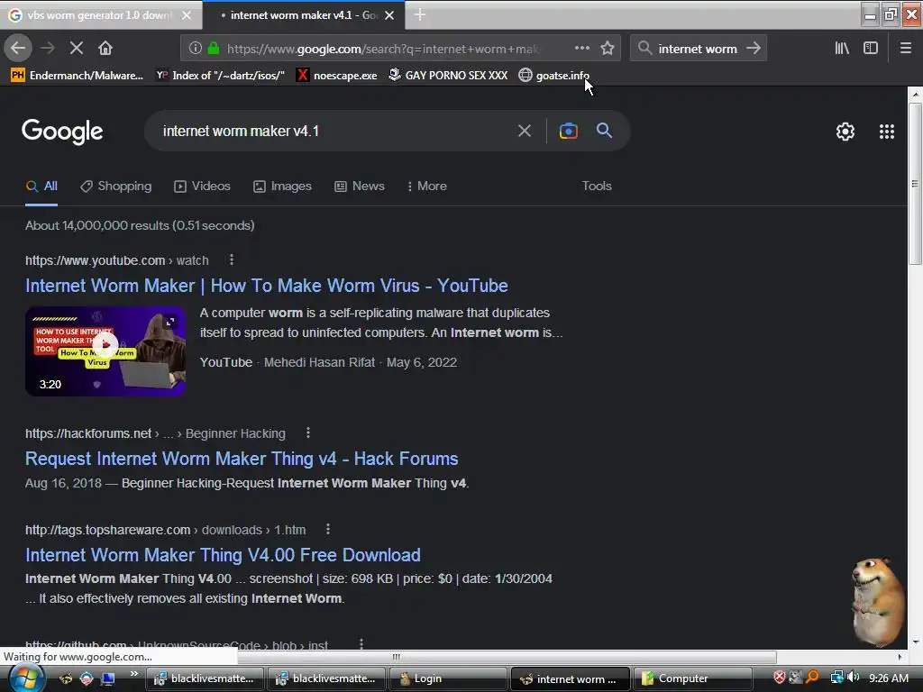Clear the Google search query with X
Viewport: 923px width, 692px height.
click(524, 131)
